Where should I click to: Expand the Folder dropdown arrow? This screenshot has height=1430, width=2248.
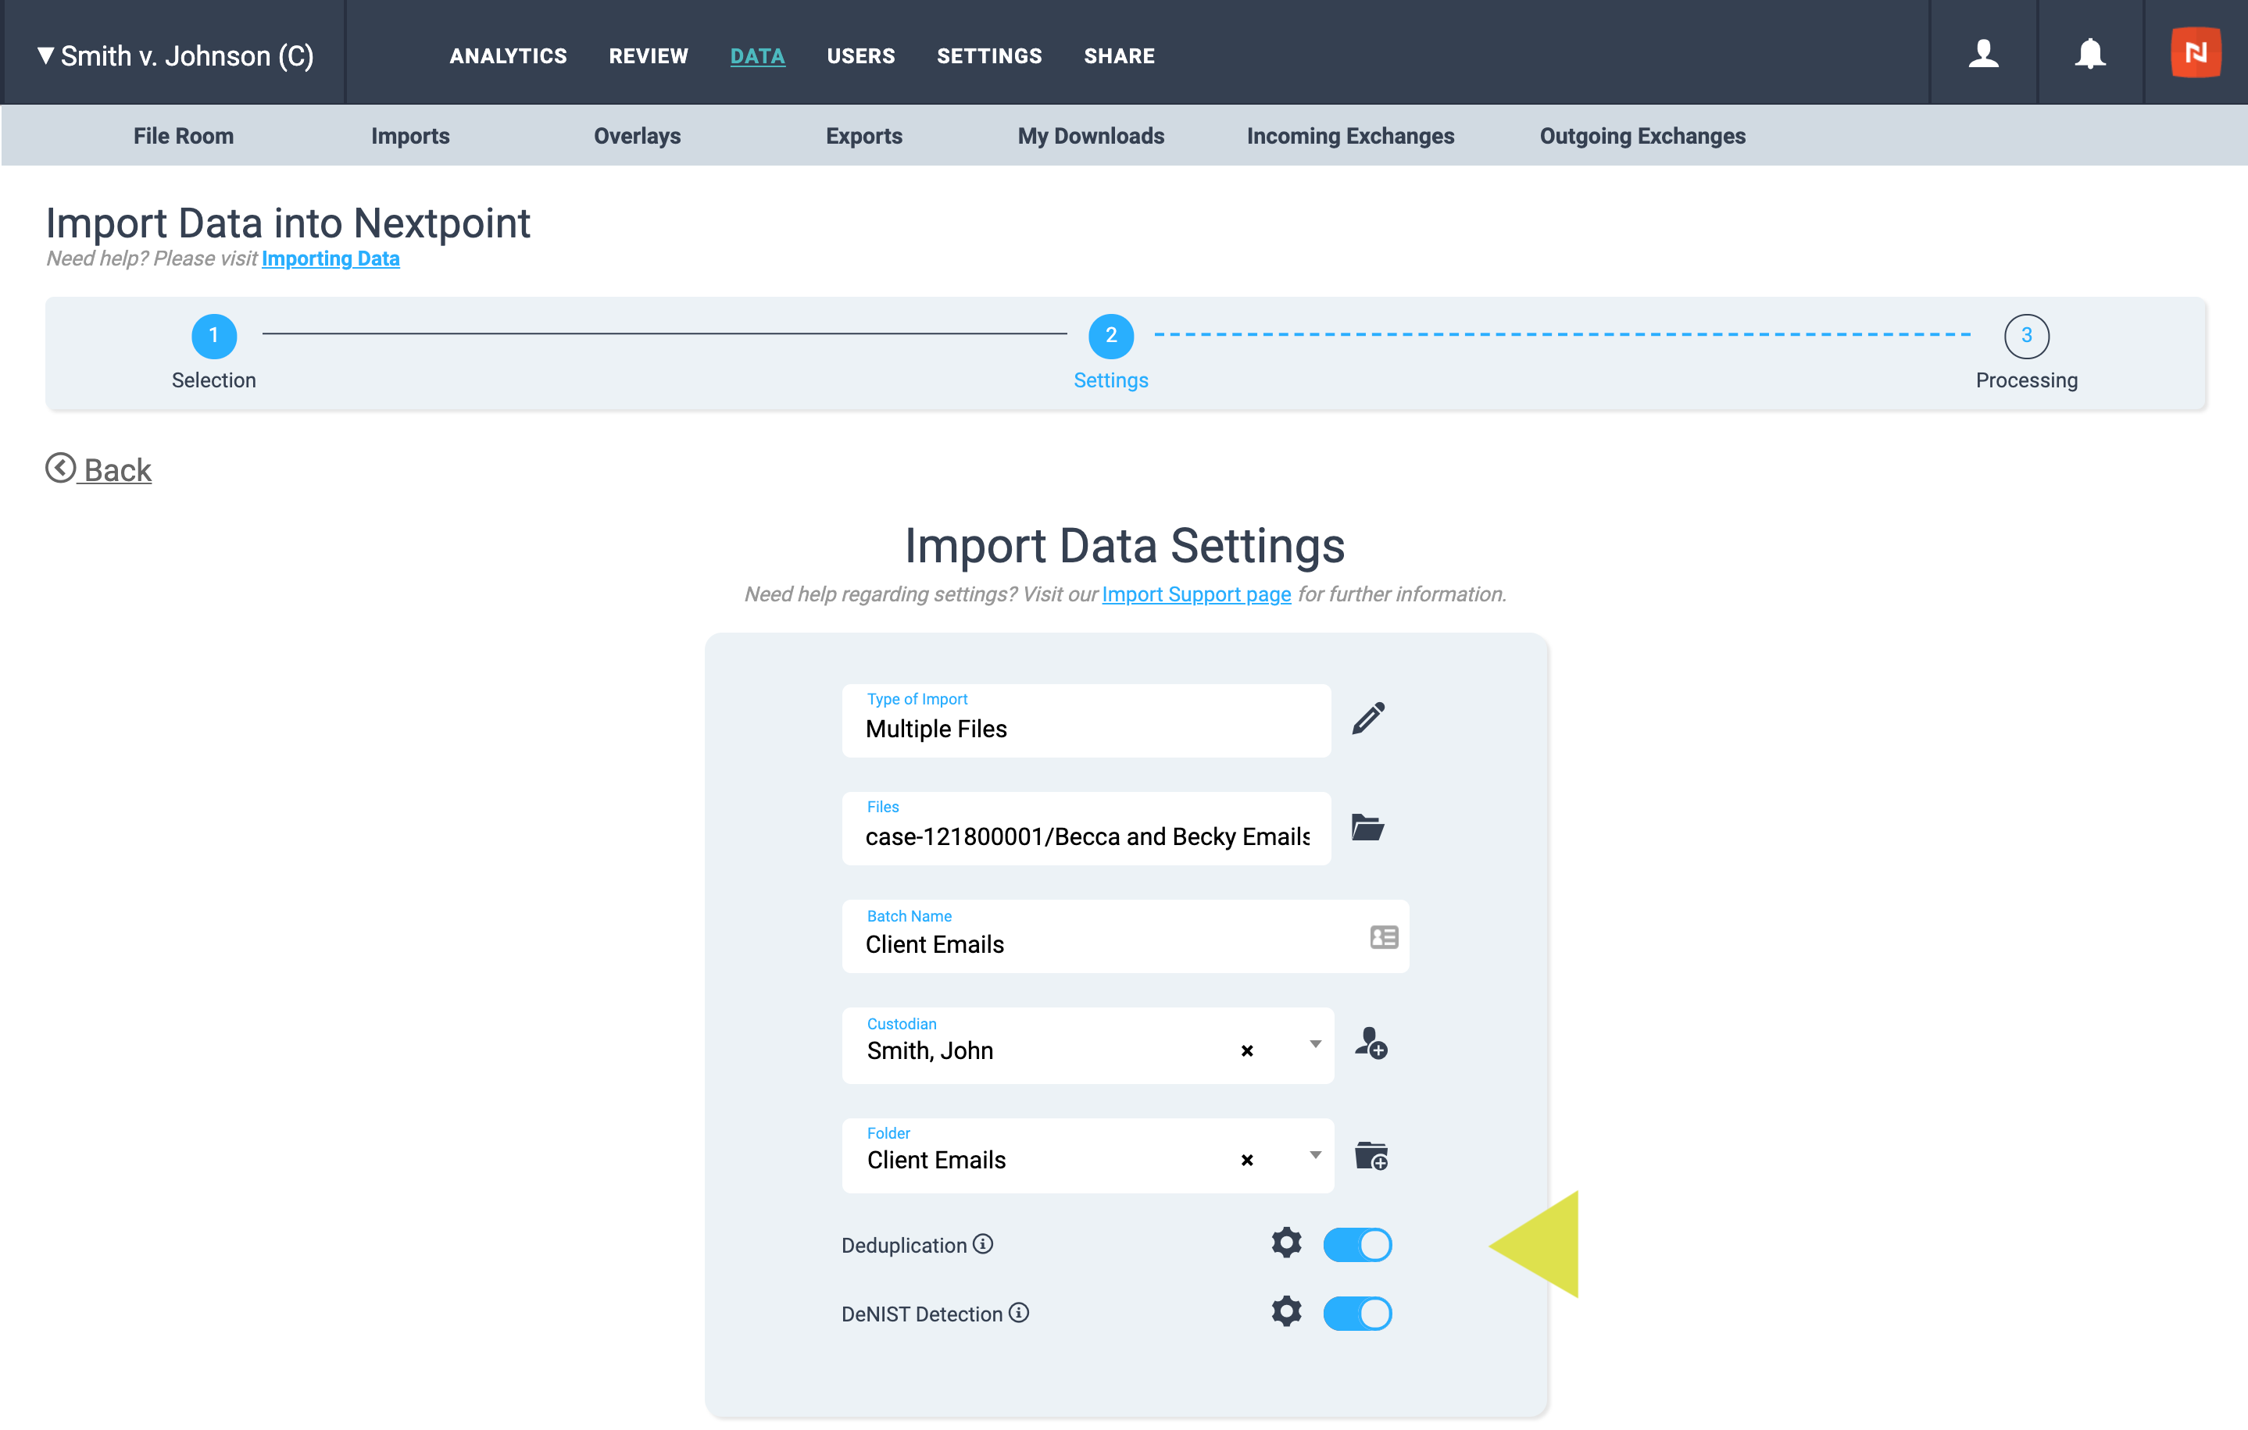point(1315,1156)
